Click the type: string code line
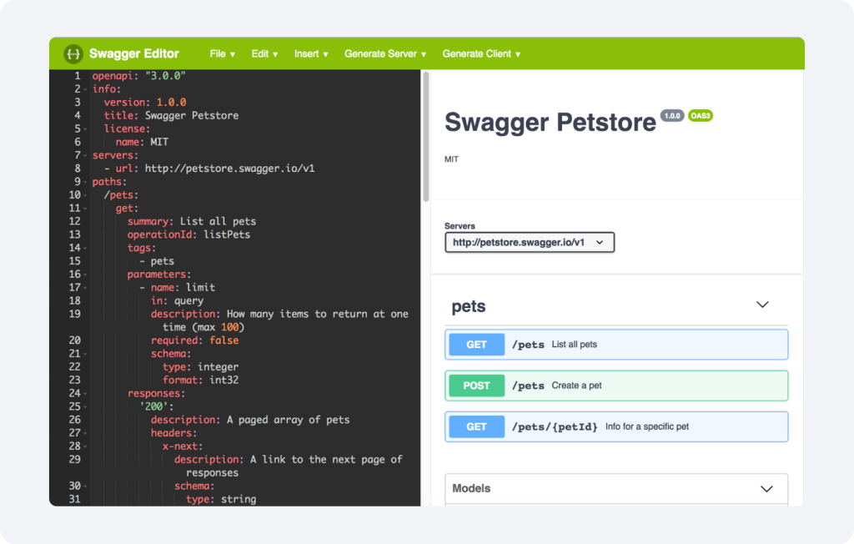Image resolution: width=854 pixels, height=544 pixels. pos(220,499)
